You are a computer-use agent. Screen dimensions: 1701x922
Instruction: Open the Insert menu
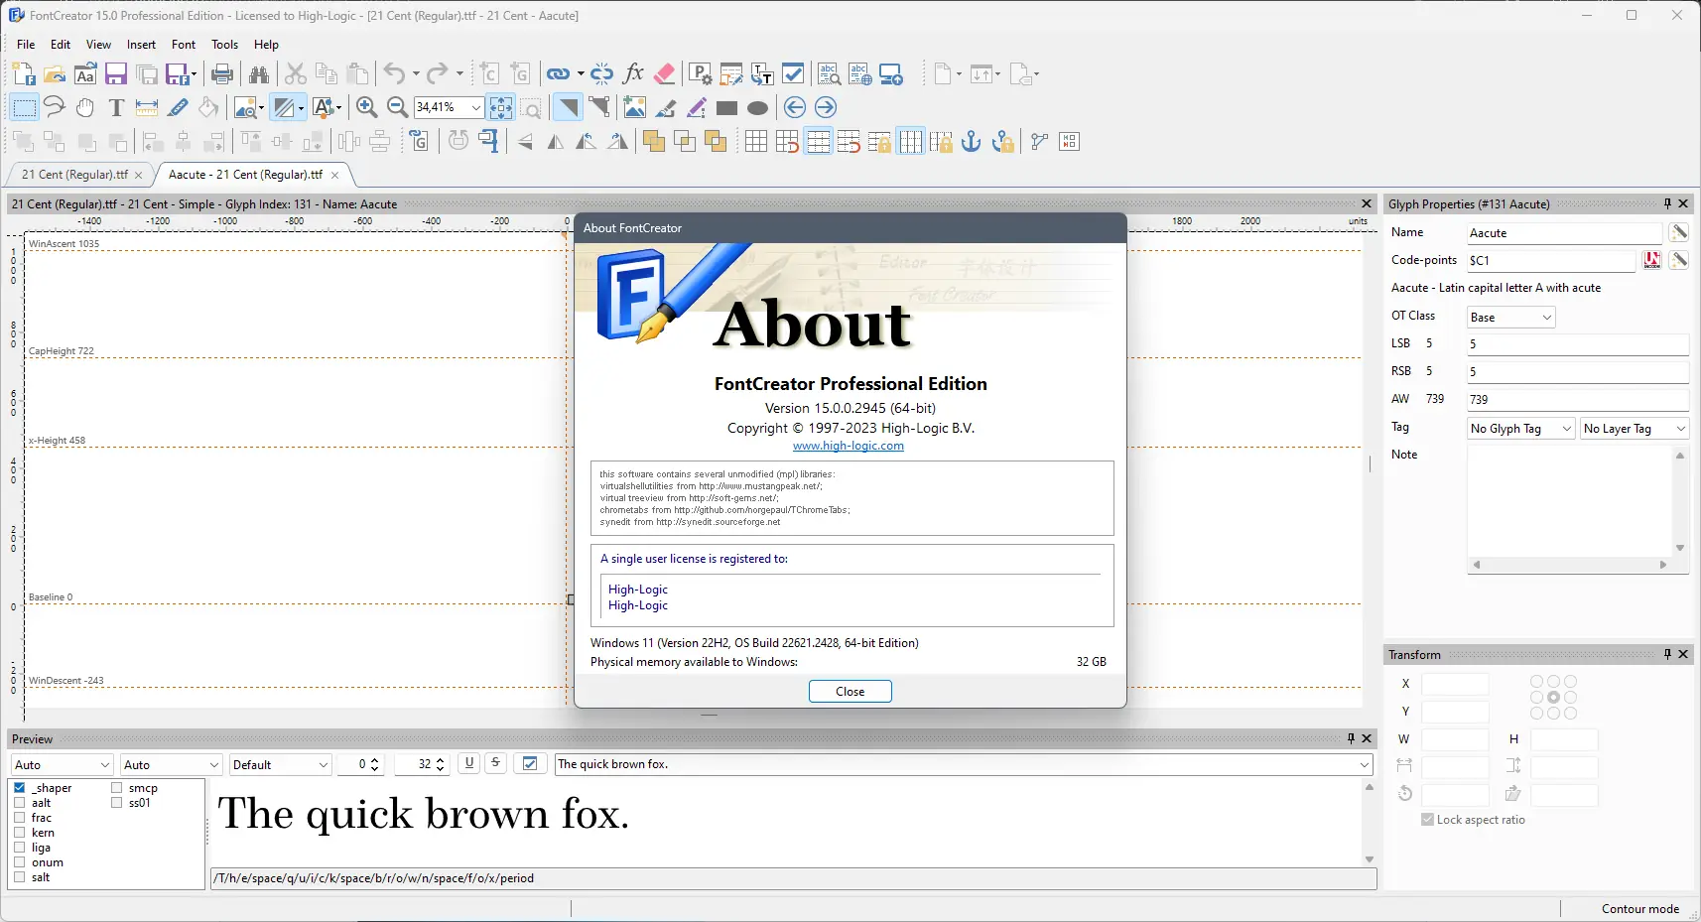click(141, 45)
